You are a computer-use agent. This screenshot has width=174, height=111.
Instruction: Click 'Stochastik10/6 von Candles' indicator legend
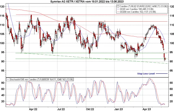pos(23,79)
